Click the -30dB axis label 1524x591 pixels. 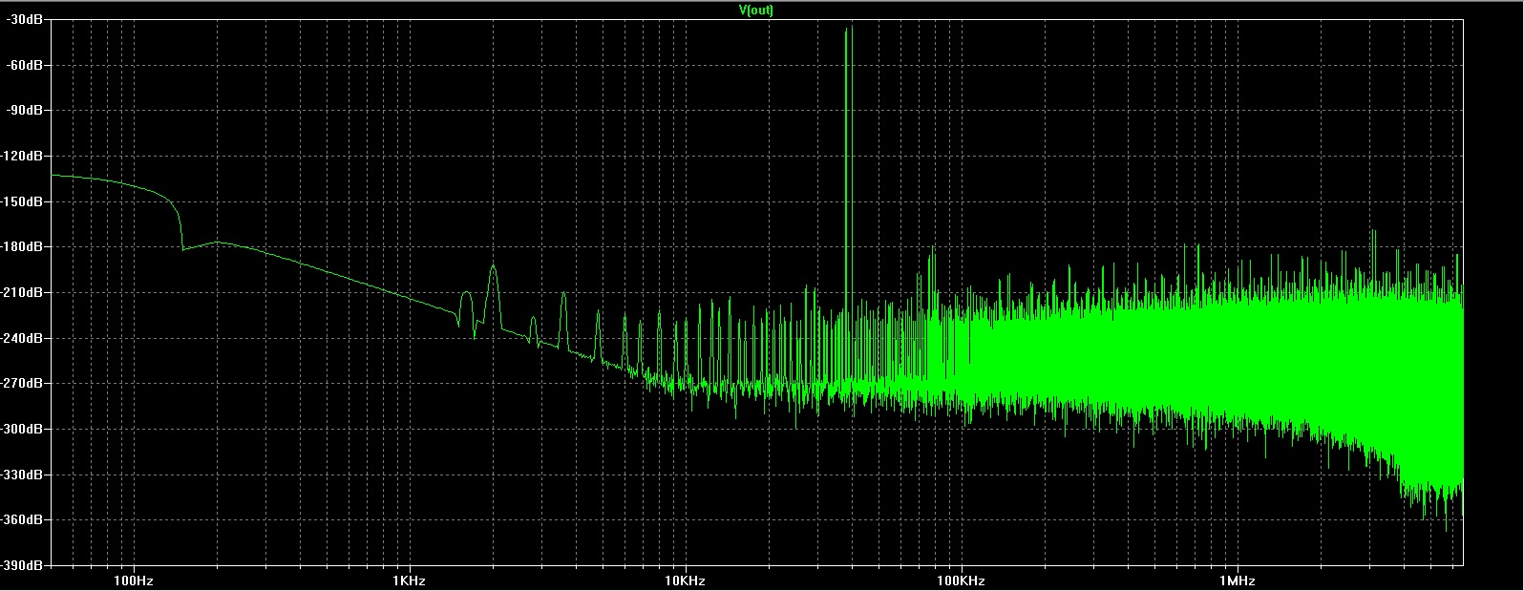coord(24,20)
